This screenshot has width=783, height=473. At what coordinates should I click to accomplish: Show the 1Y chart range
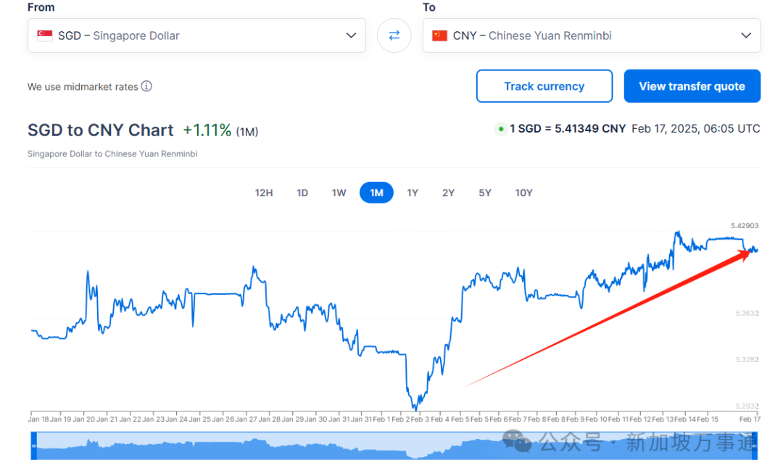pyautogui.click(x=413, y=193)
